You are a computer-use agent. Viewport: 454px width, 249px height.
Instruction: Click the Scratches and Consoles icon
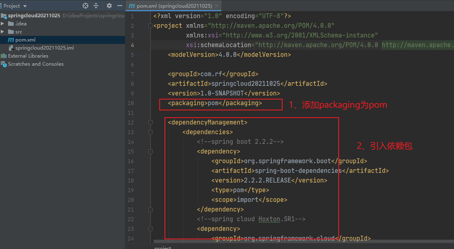(4, 64)
